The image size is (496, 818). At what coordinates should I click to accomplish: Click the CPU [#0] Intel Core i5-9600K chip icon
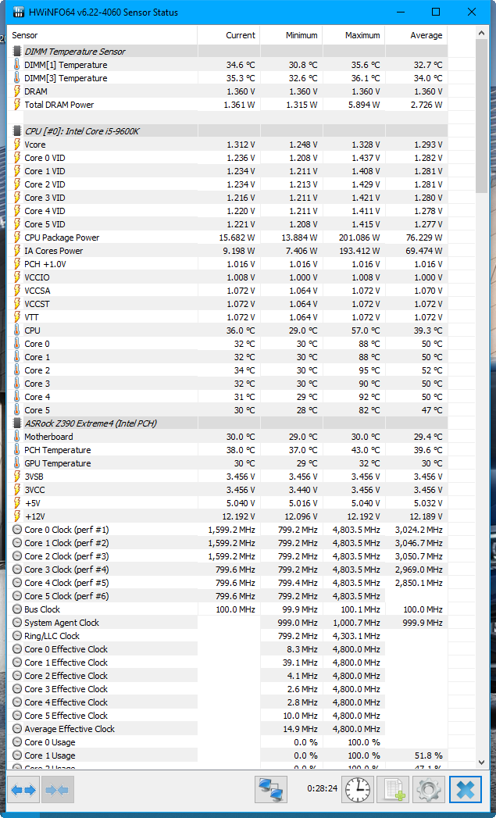click(x=17, y=131)
